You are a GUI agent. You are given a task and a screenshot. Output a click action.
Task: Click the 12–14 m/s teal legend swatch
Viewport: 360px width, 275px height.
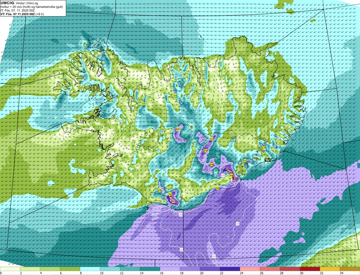(130, 269)
